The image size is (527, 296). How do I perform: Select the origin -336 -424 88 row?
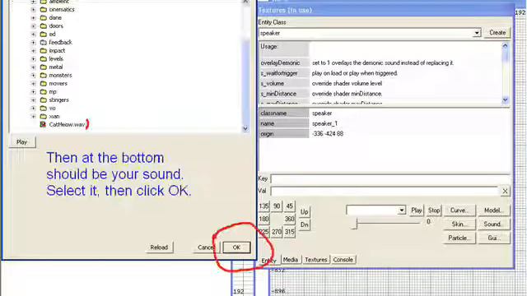pos(385,134)
